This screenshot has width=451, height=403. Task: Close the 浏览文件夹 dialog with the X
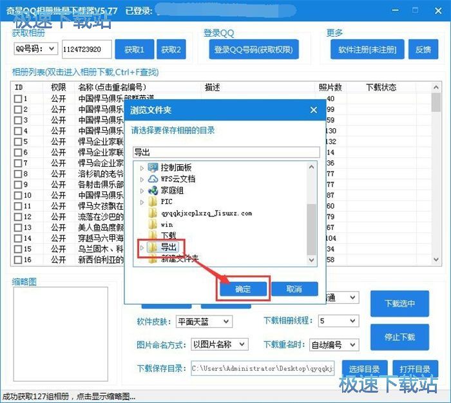[x=314, y=110]
